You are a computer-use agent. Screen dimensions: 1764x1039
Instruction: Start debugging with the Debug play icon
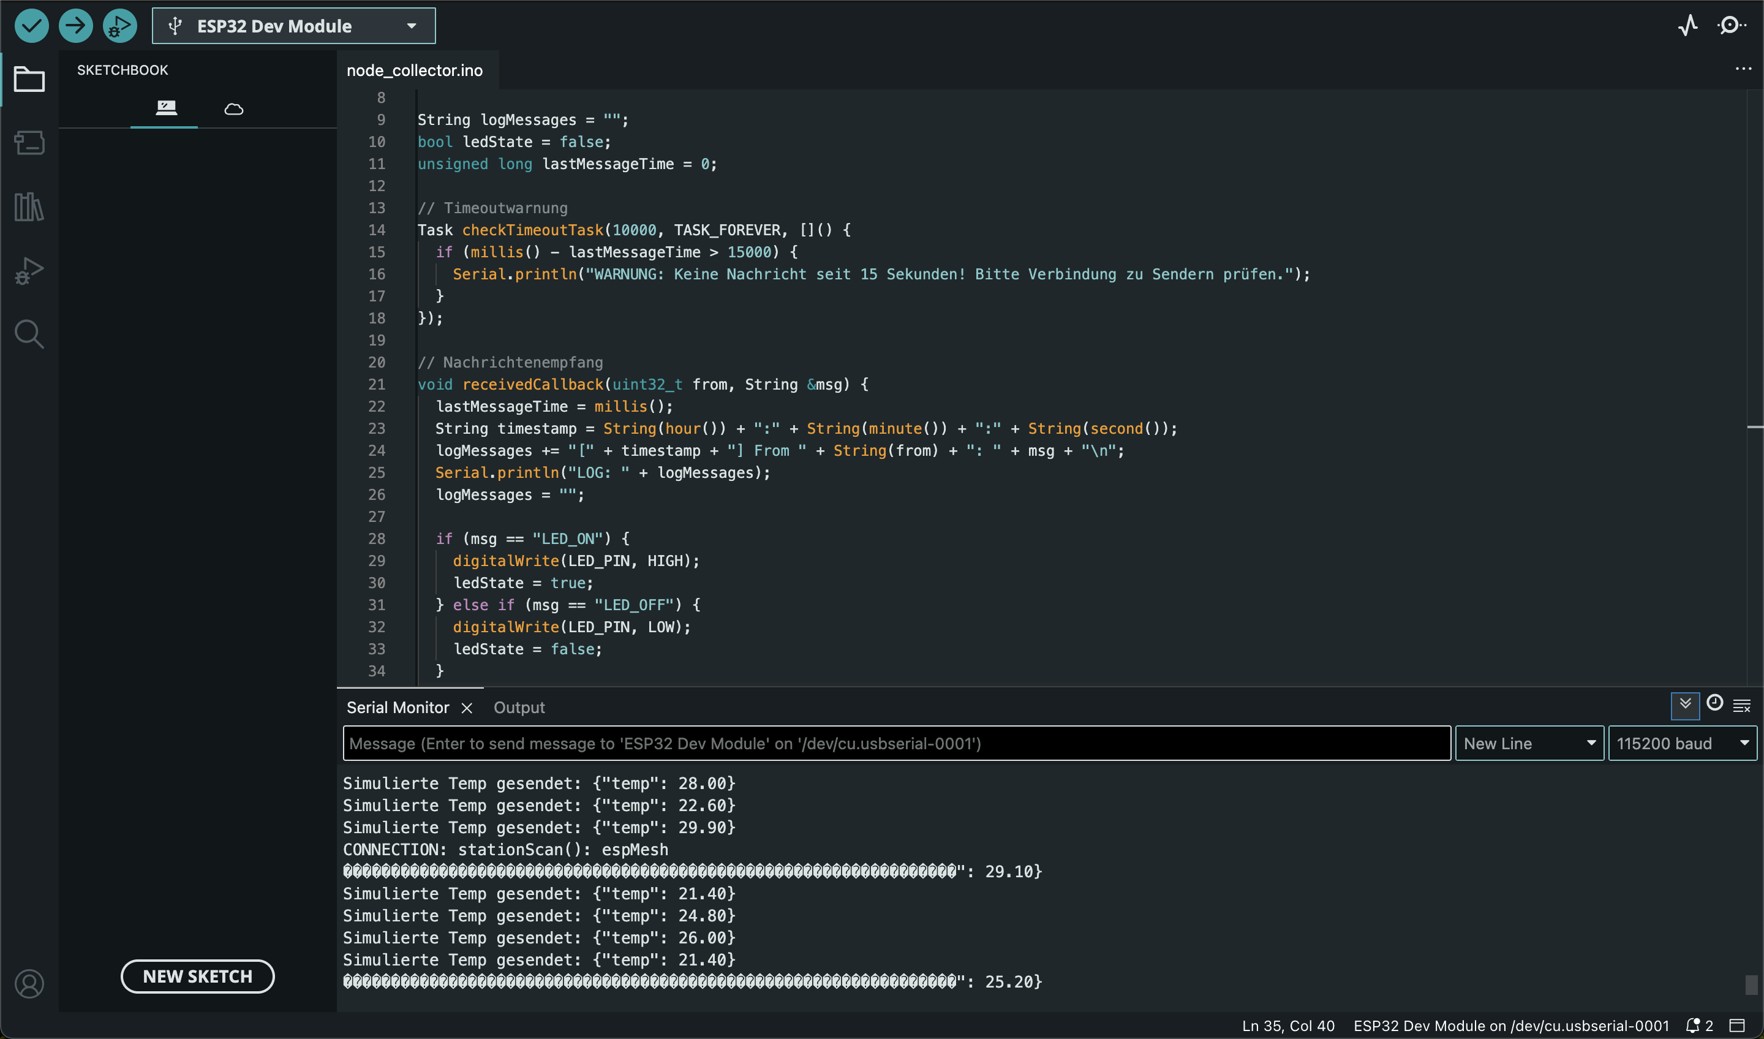tap(119, 26)
